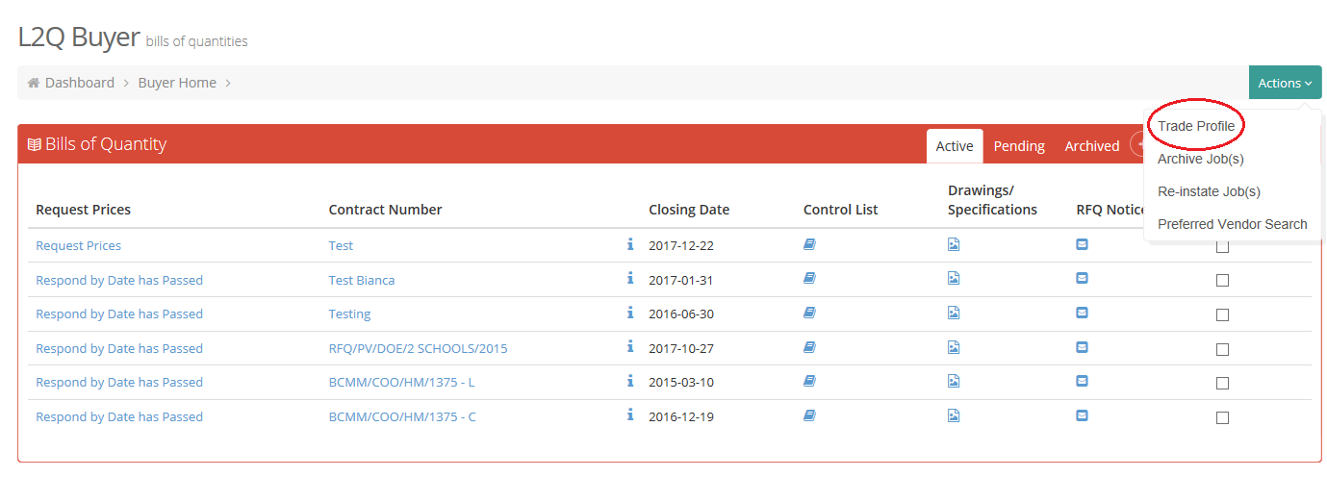Click closing date 2015-03-10
This screenshot has height=477, width=1327.
click(x=681, y=382)
